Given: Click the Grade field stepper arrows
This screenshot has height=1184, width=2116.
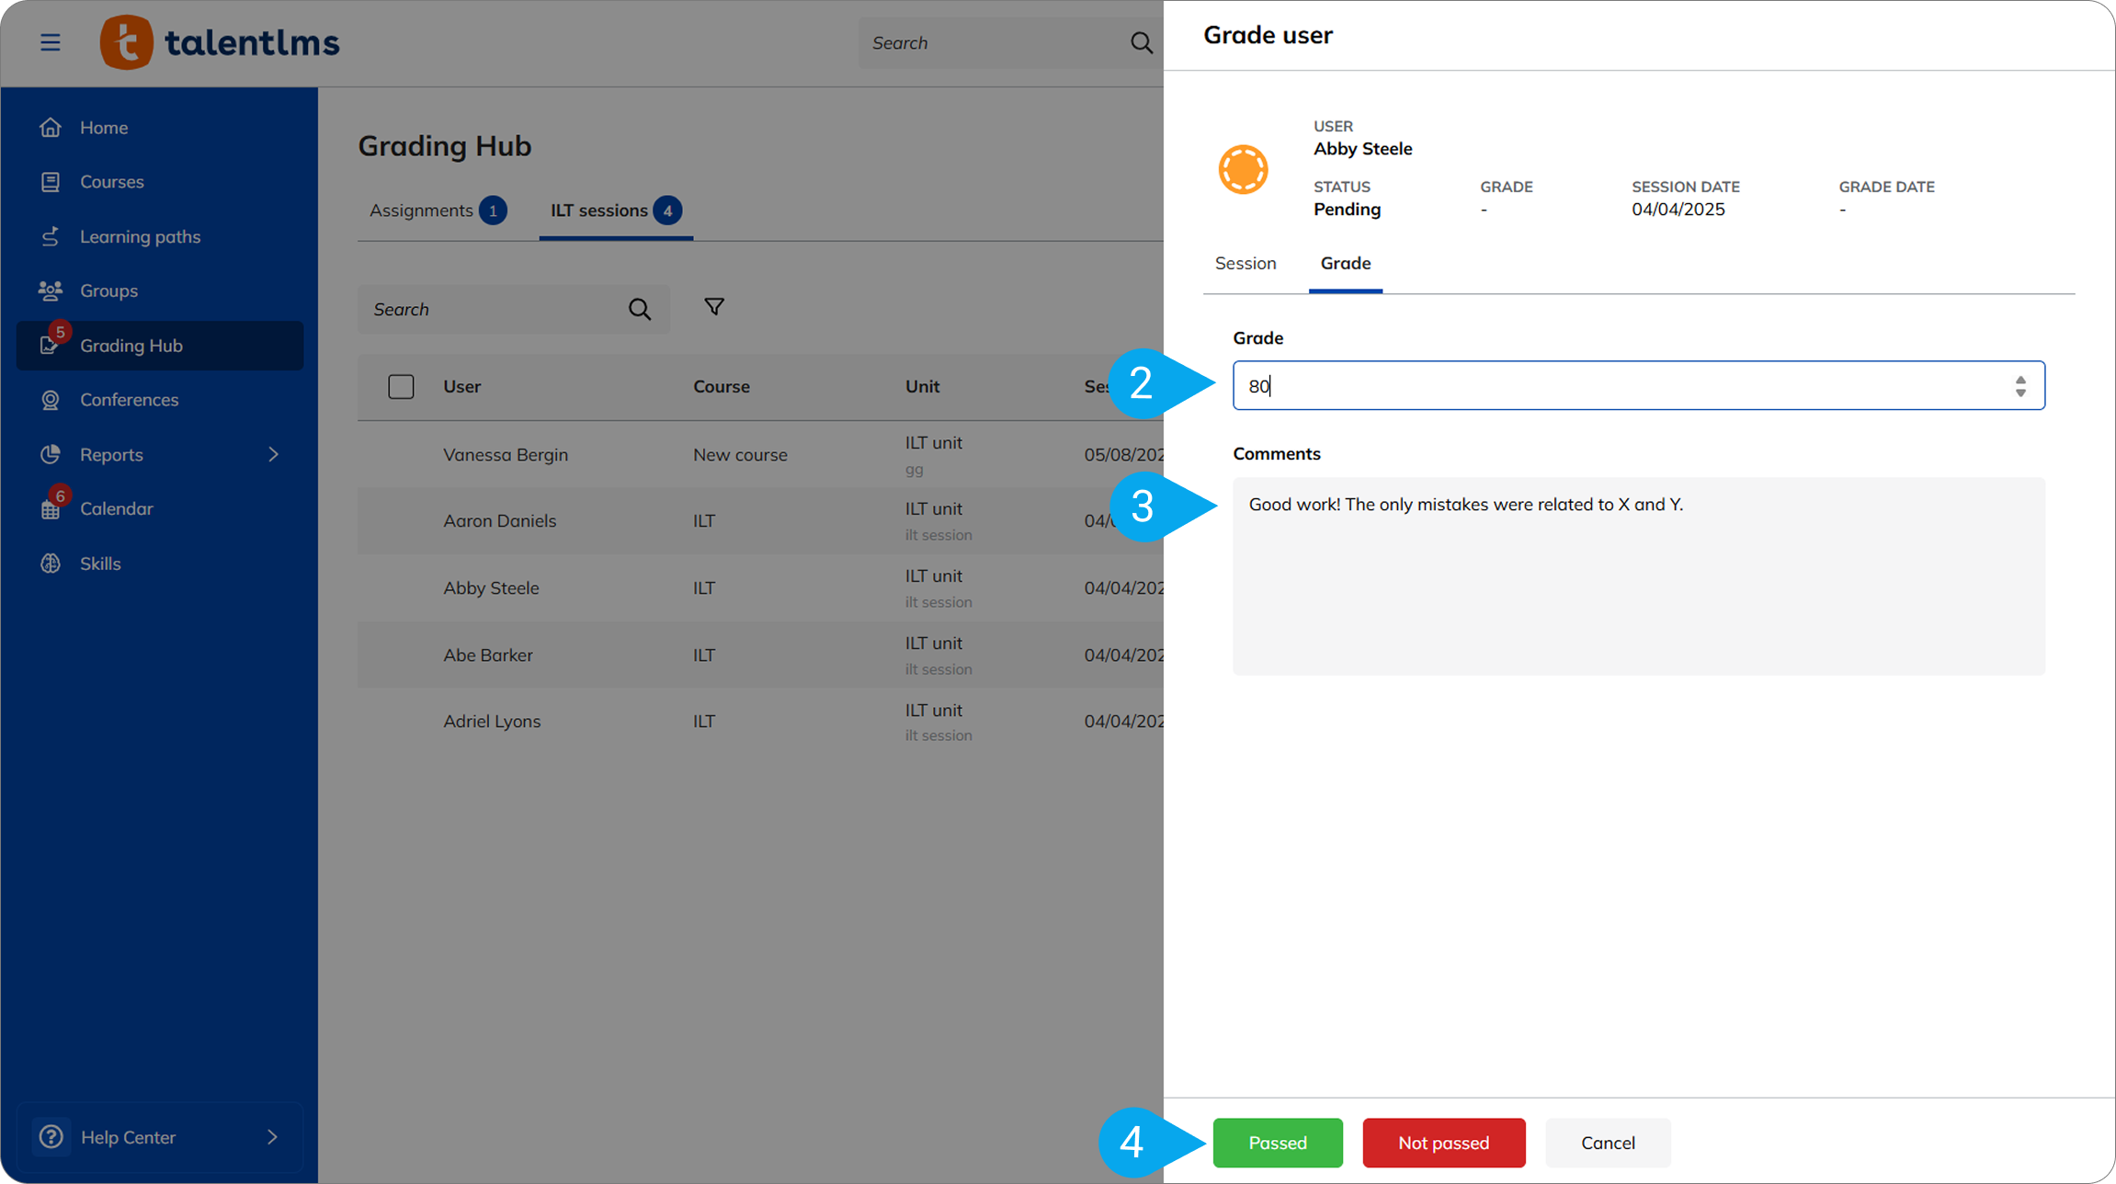Looking at the screenshot, I should [2019, 386].
